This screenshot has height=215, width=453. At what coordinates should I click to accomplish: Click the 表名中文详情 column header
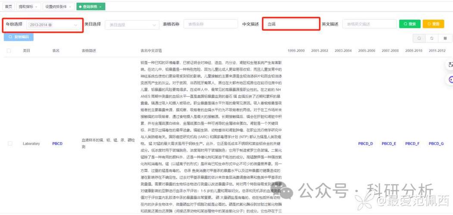point(151,51)
